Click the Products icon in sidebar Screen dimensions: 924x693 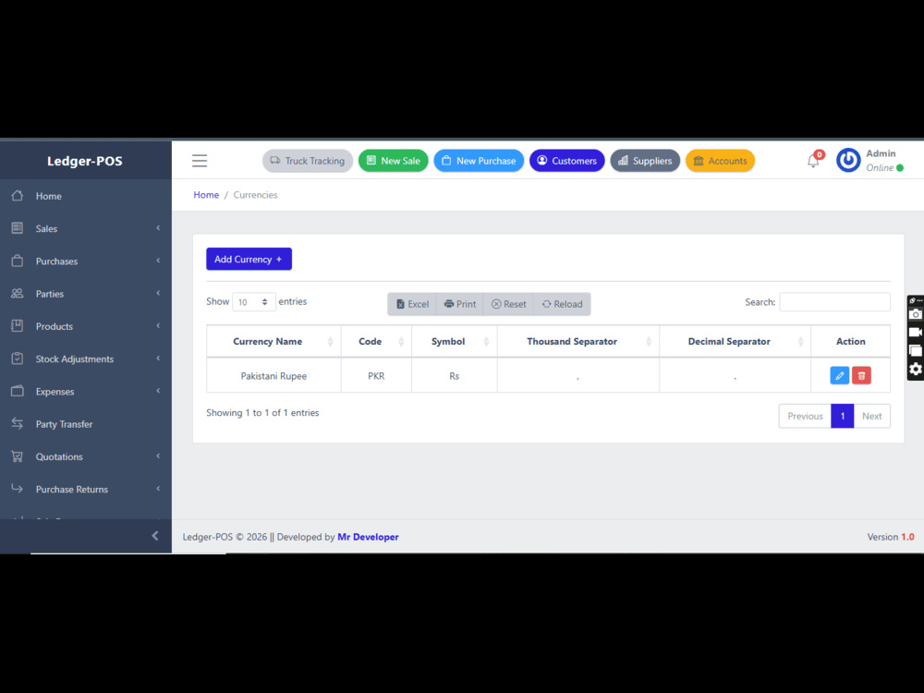coord(18,325)
